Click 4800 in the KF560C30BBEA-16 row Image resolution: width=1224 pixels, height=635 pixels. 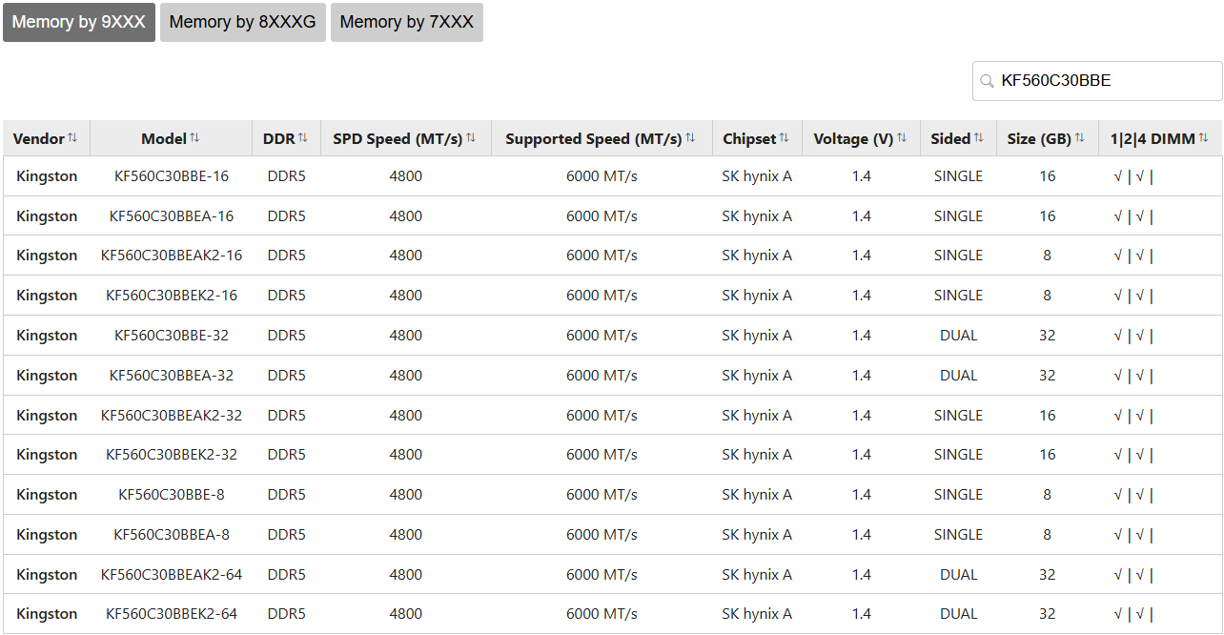406,216
